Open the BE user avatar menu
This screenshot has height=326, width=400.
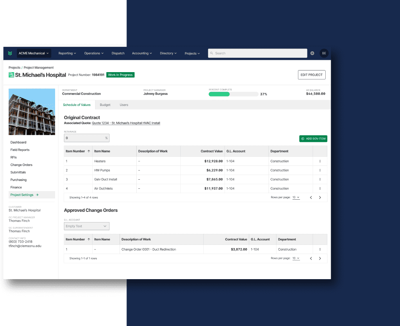click(x=324, y=53)
